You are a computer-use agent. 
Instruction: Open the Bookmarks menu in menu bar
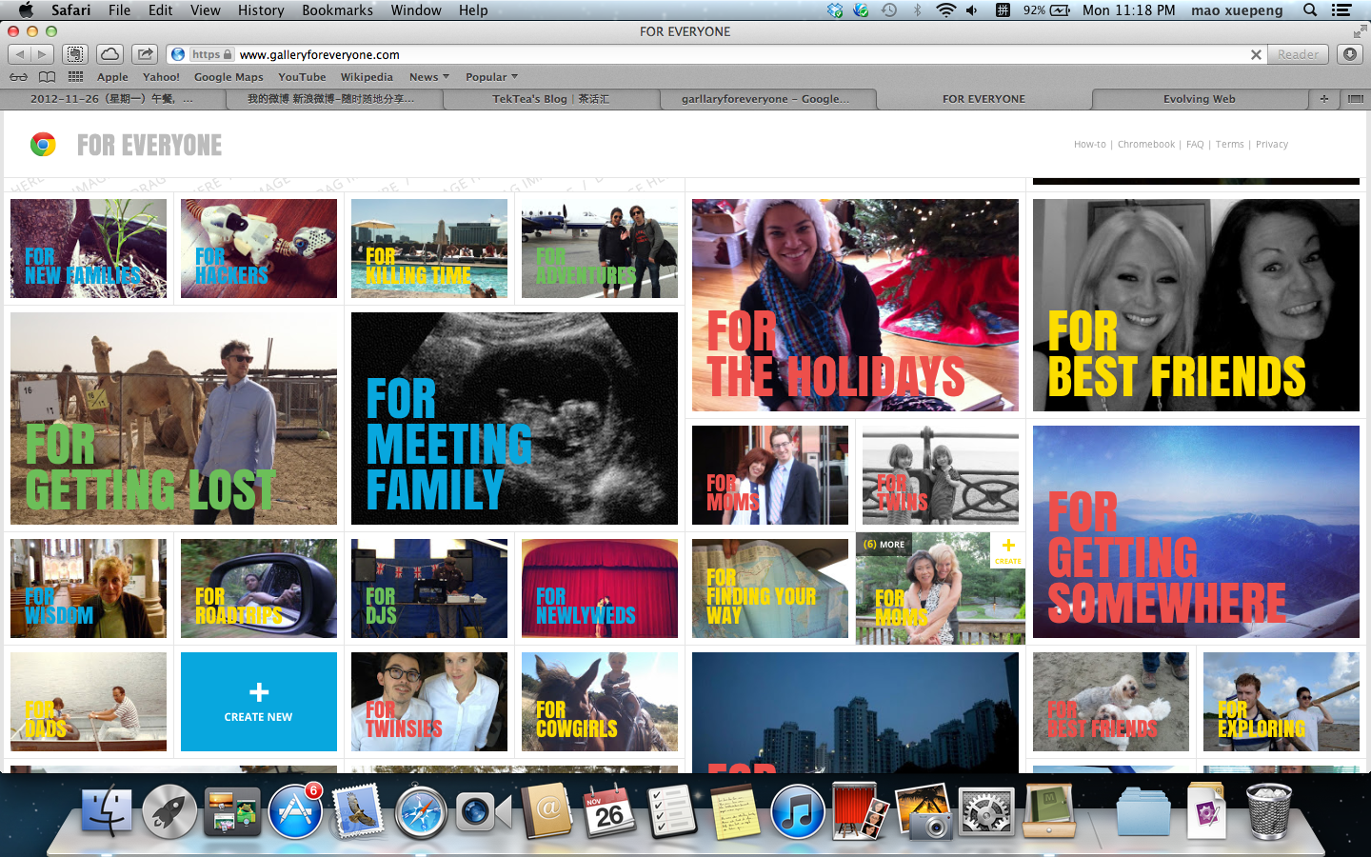click(337, 10)
